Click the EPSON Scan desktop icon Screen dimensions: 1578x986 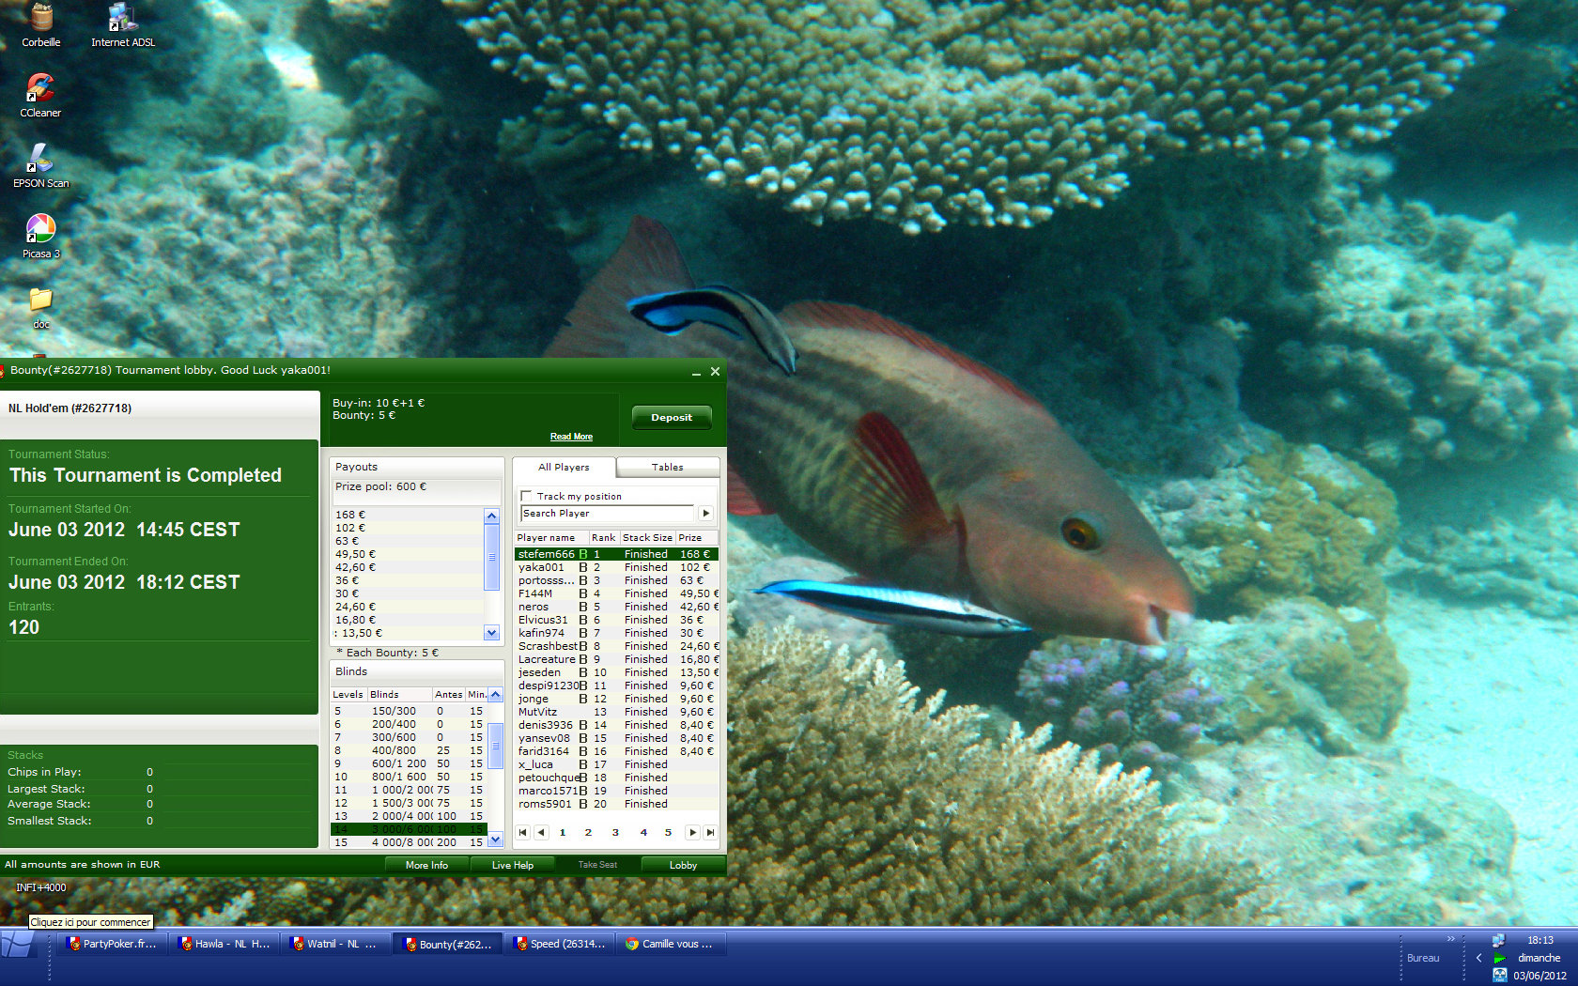pyautogui.click(x=40, y=165)
